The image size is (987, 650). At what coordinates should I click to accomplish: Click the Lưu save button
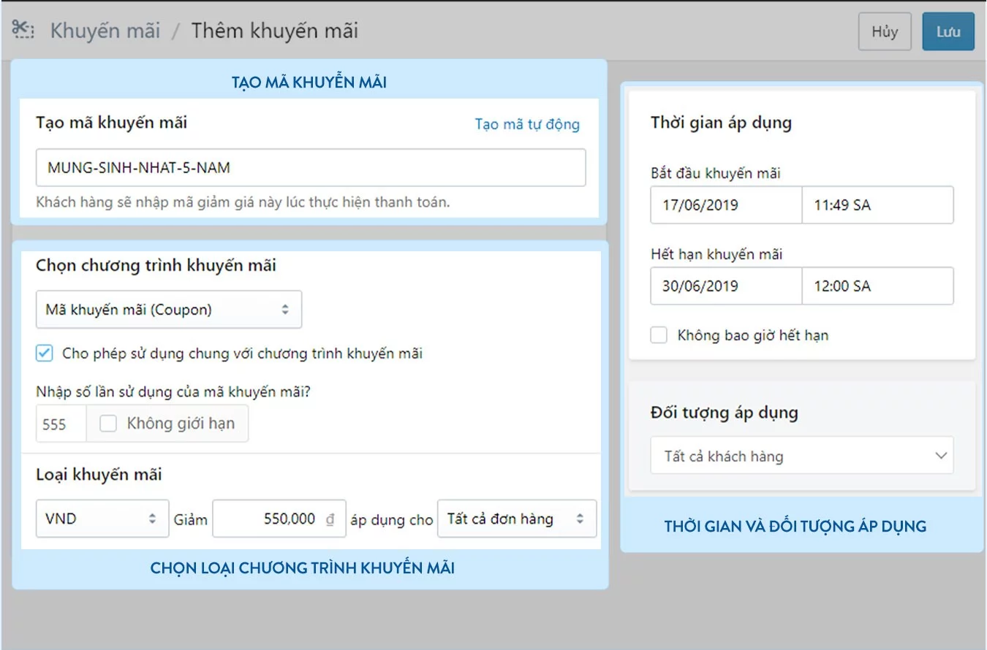coord(948,32)
